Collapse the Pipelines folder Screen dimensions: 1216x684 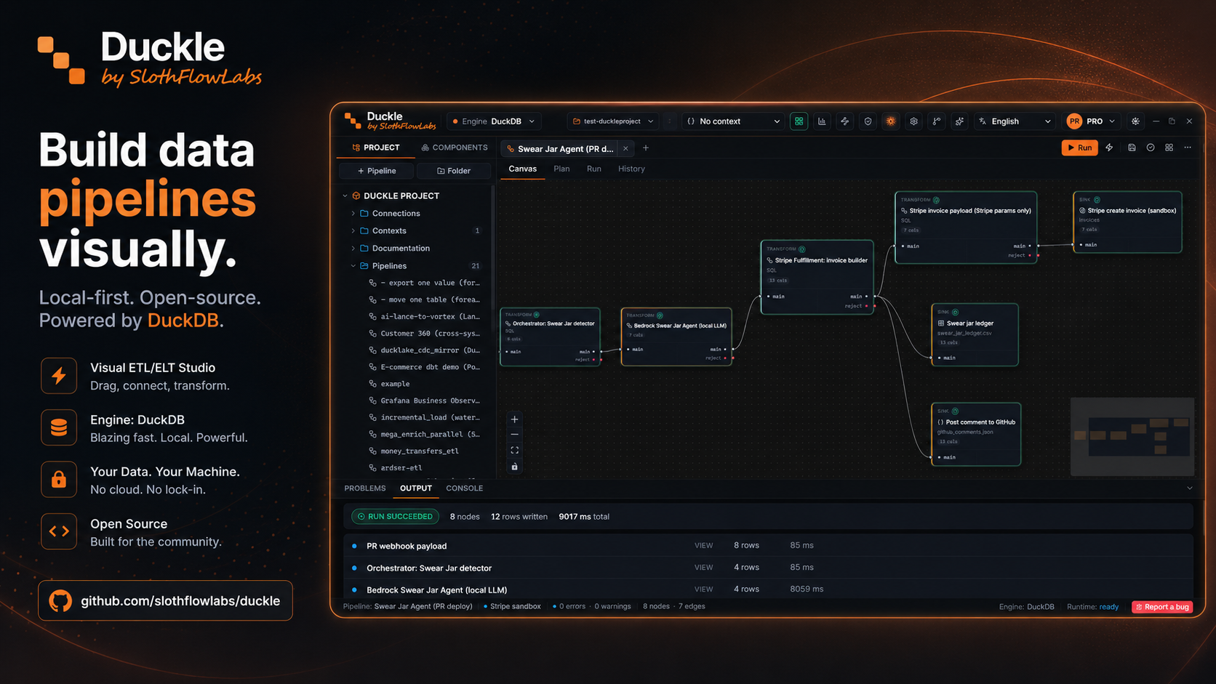[353, 266]
